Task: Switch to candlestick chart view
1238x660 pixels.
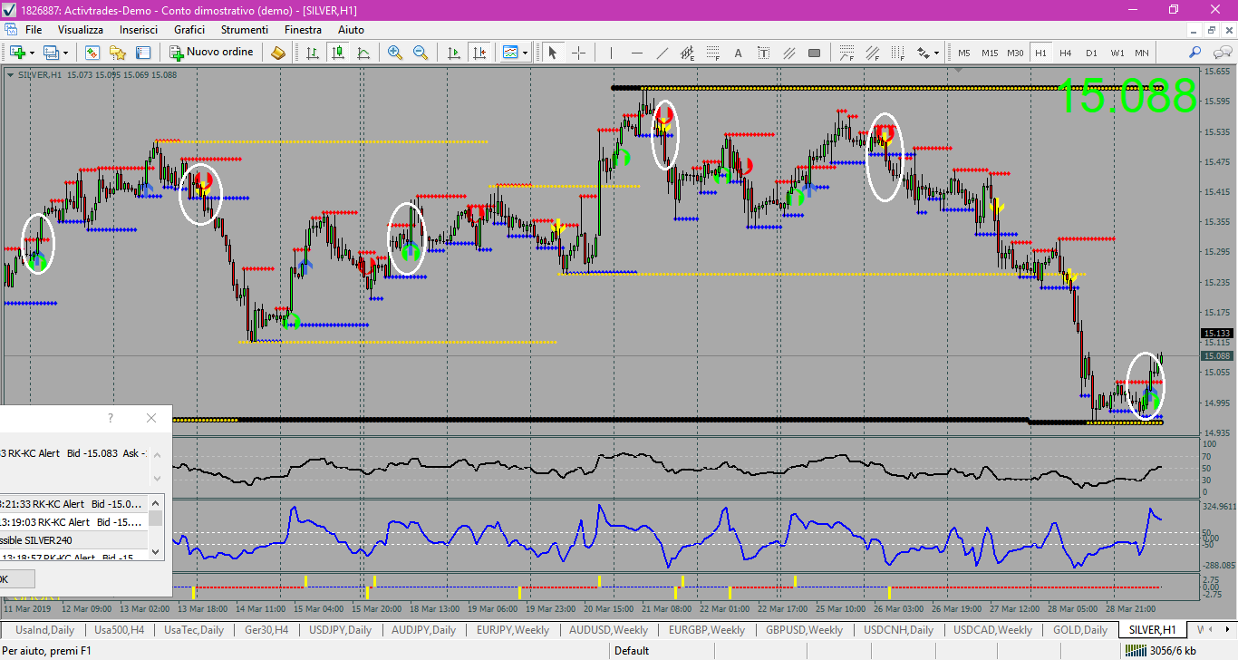Action: [x=338, y=53]
